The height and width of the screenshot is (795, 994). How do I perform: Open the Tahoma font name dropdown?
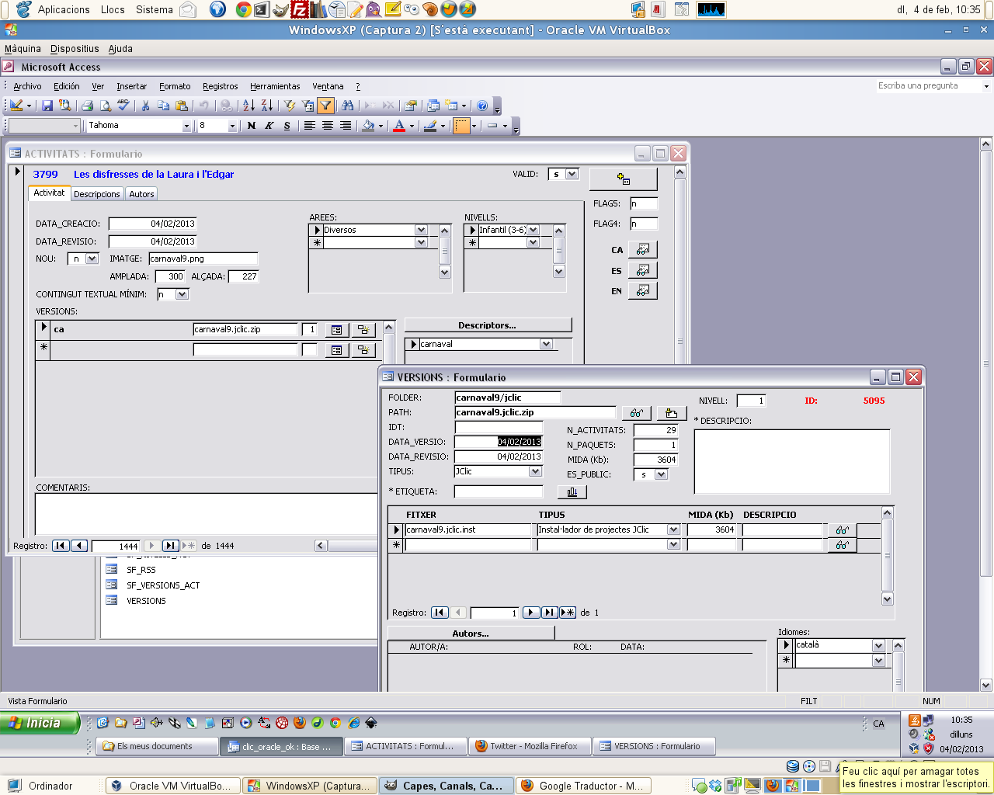coord(186,126)
